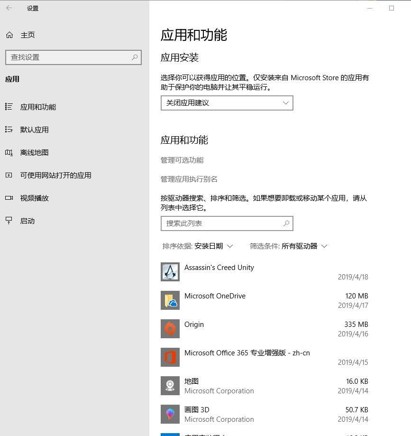This screenshot has width=411, height=436.
Task: Select the Origin entry name
Action: coord(194,325)
